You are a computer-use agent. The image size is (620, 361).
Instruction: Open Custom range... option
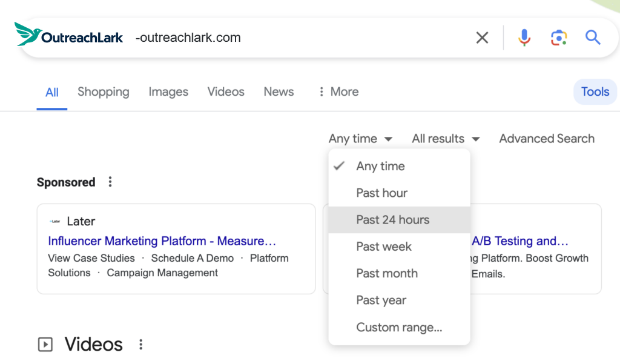click(x=400, y=328)
